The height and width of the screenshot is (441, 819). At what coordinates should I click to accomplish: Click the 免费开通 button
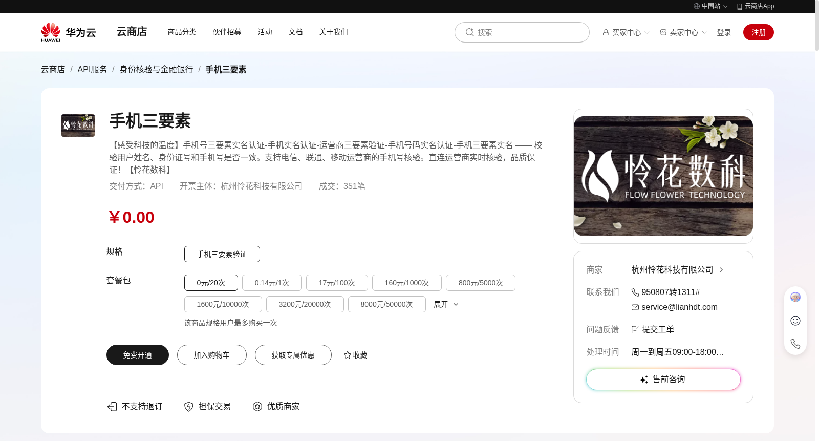138,355
